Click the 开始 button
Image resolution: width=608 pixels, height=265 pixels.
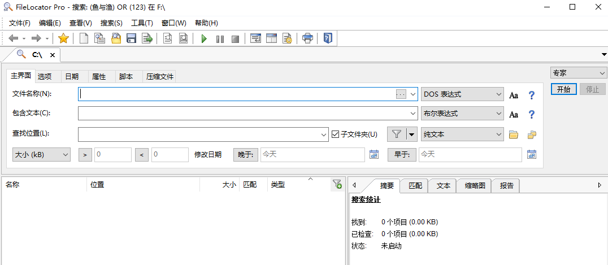point(564,89)
